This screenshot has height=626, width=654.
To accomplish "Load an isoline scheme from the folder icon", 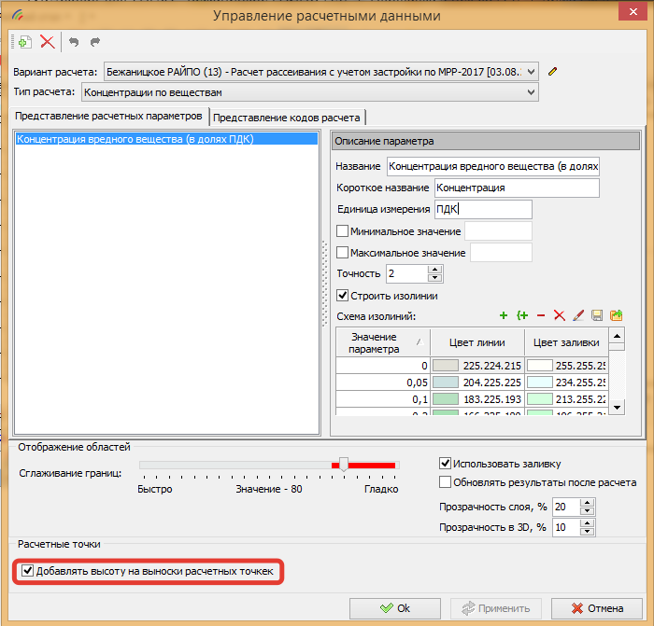I will [616, 316].
